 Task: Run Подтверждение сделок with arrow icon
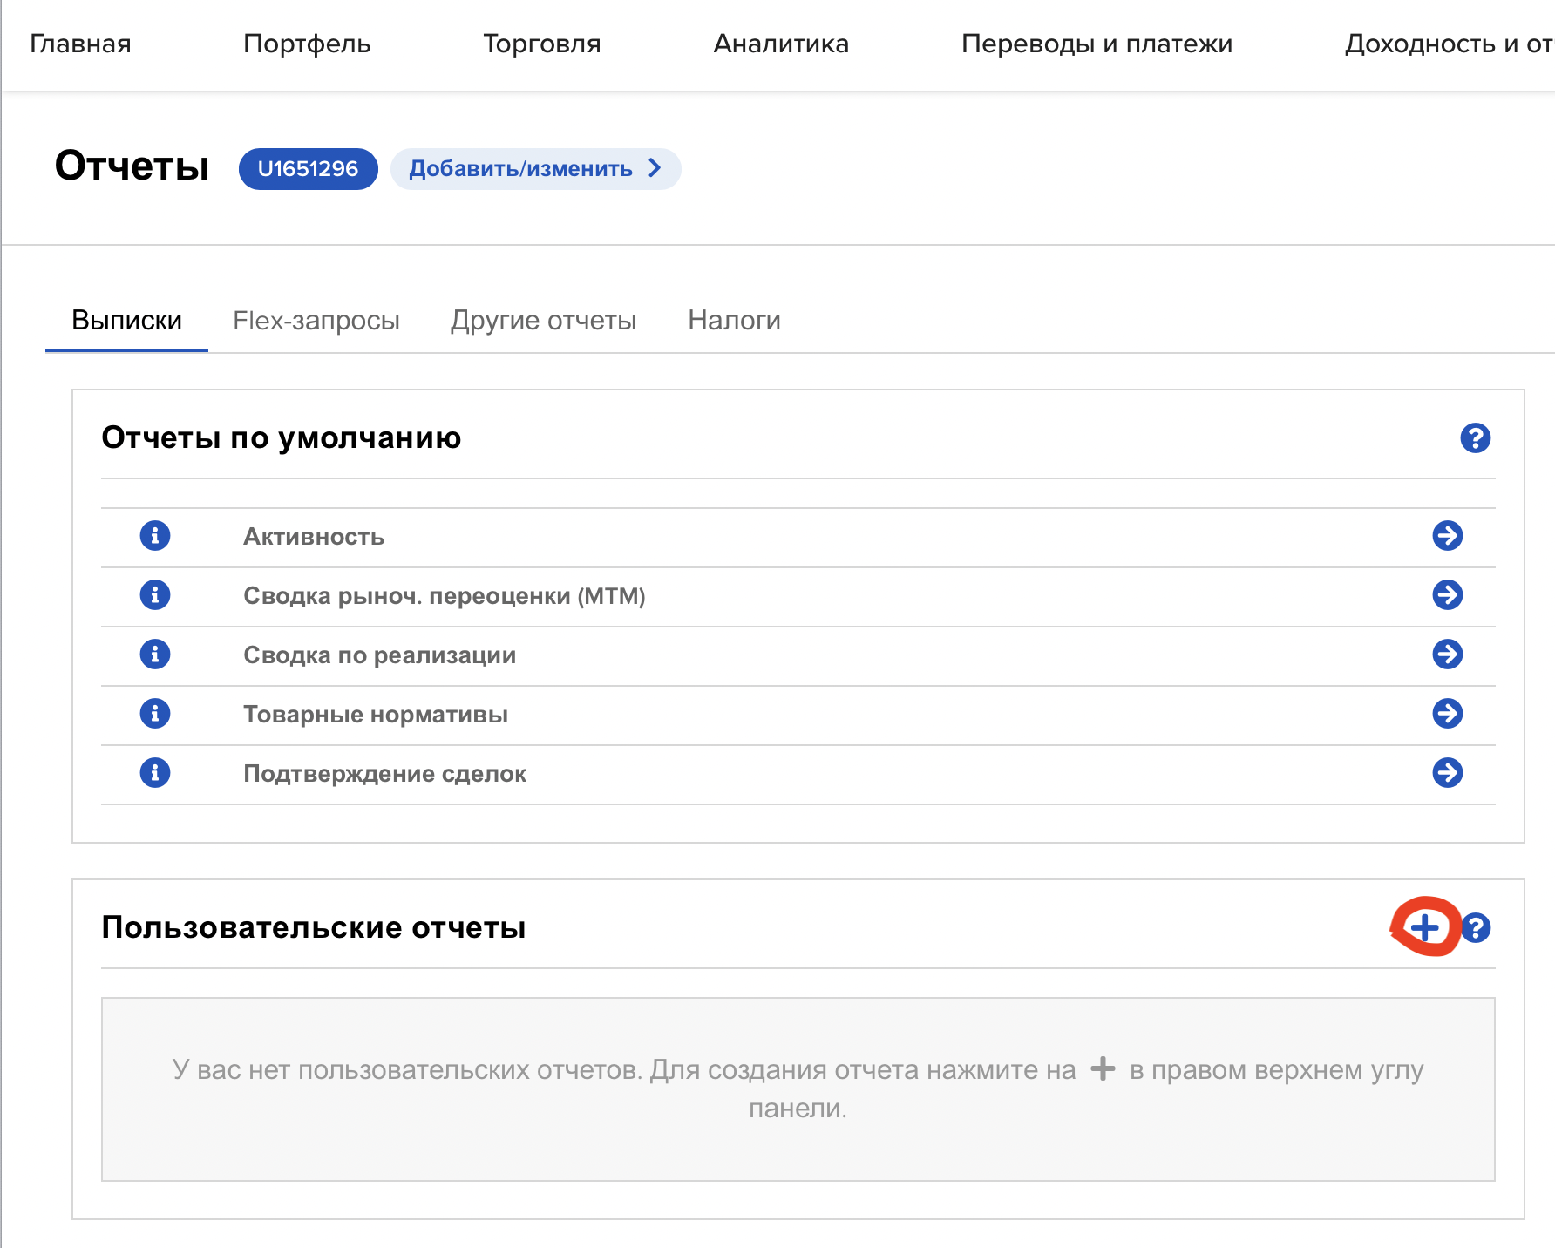pyautogui.click(x=1448, y=772)
